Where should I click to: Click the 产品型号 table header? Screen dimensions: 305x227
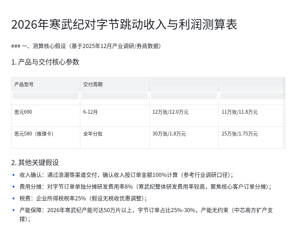click(24, 84)
